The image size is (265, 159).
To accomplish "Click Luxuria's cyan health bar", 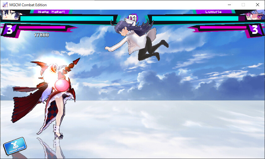I will (195, 19).
